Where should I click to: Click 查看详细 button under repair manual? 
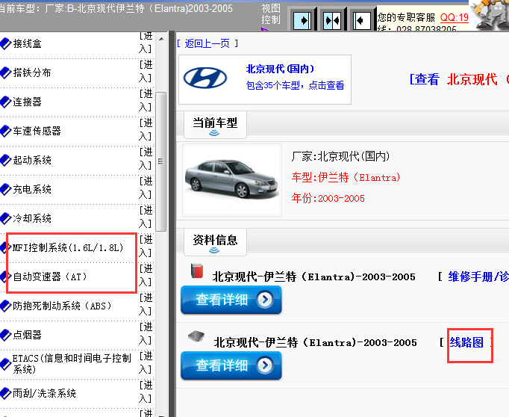coord(231,300)
